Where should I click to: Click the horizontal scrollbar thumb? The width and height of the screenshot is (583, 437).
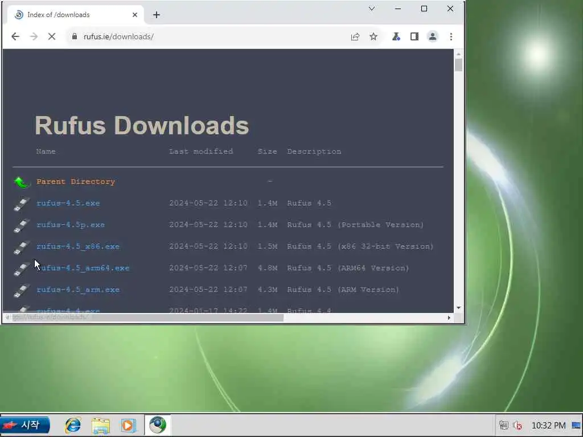click(147, 318)
